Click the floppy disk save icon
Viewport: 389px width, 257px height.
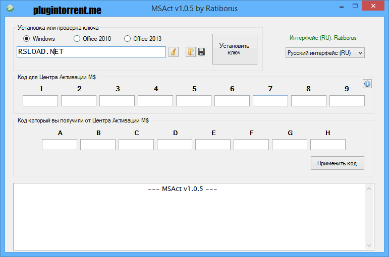pos(201,52)
